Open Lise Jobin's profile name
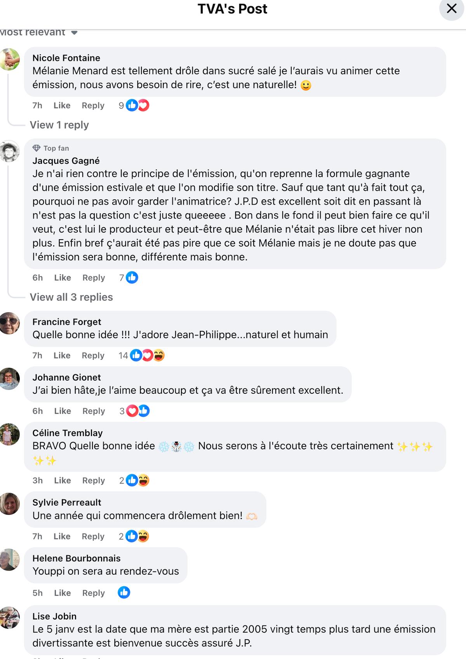Viewport: 466px width, 659px height. tap(54, 616)
